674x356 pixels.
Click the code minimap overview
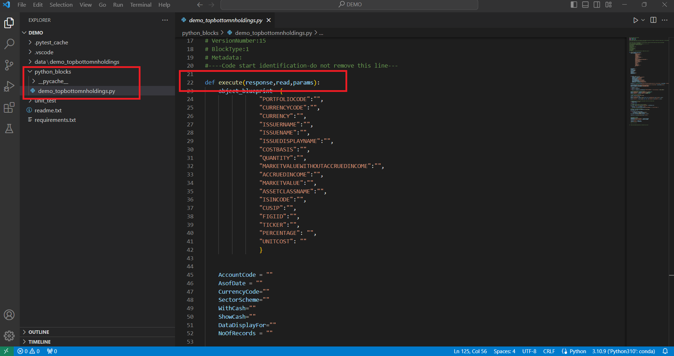(x=648, y=81)
